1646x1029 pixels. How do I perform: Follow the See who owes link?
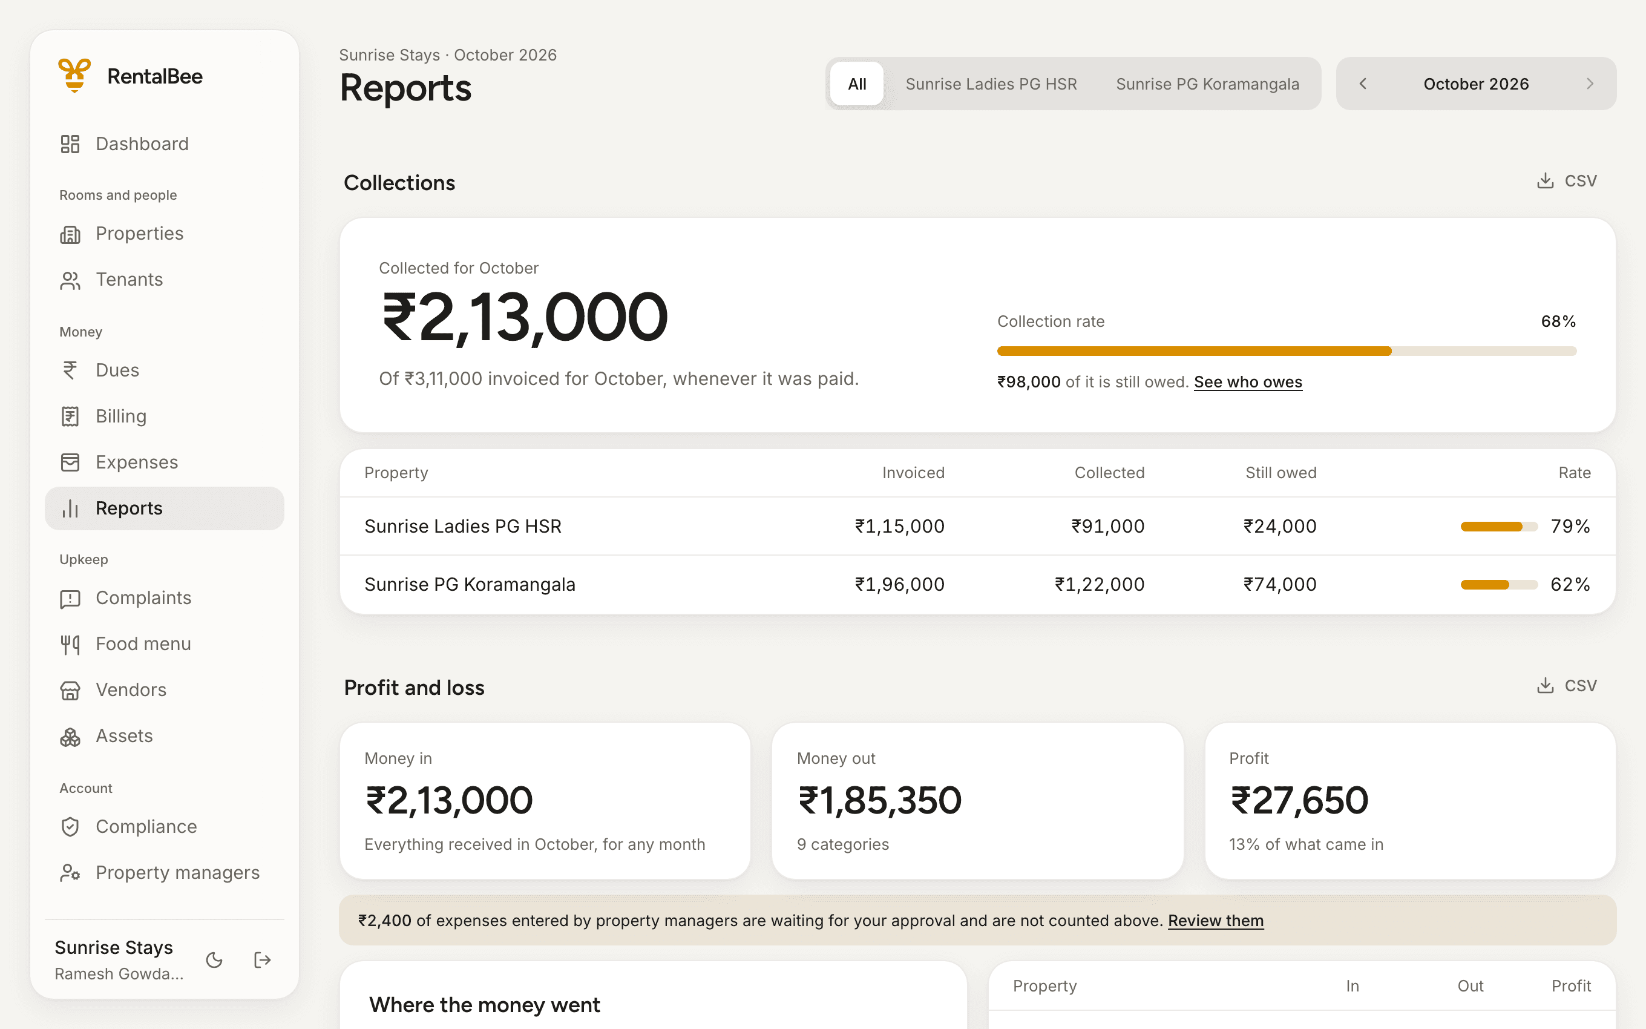[x=1248, y=382]
